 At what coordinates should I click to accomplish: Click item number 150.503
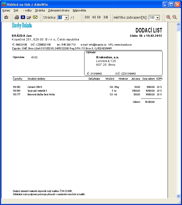17,87
